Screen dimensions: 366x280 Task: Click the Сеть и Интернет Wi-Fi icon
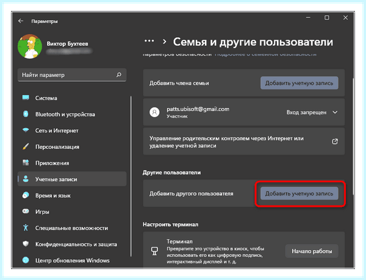pos(26,130)
